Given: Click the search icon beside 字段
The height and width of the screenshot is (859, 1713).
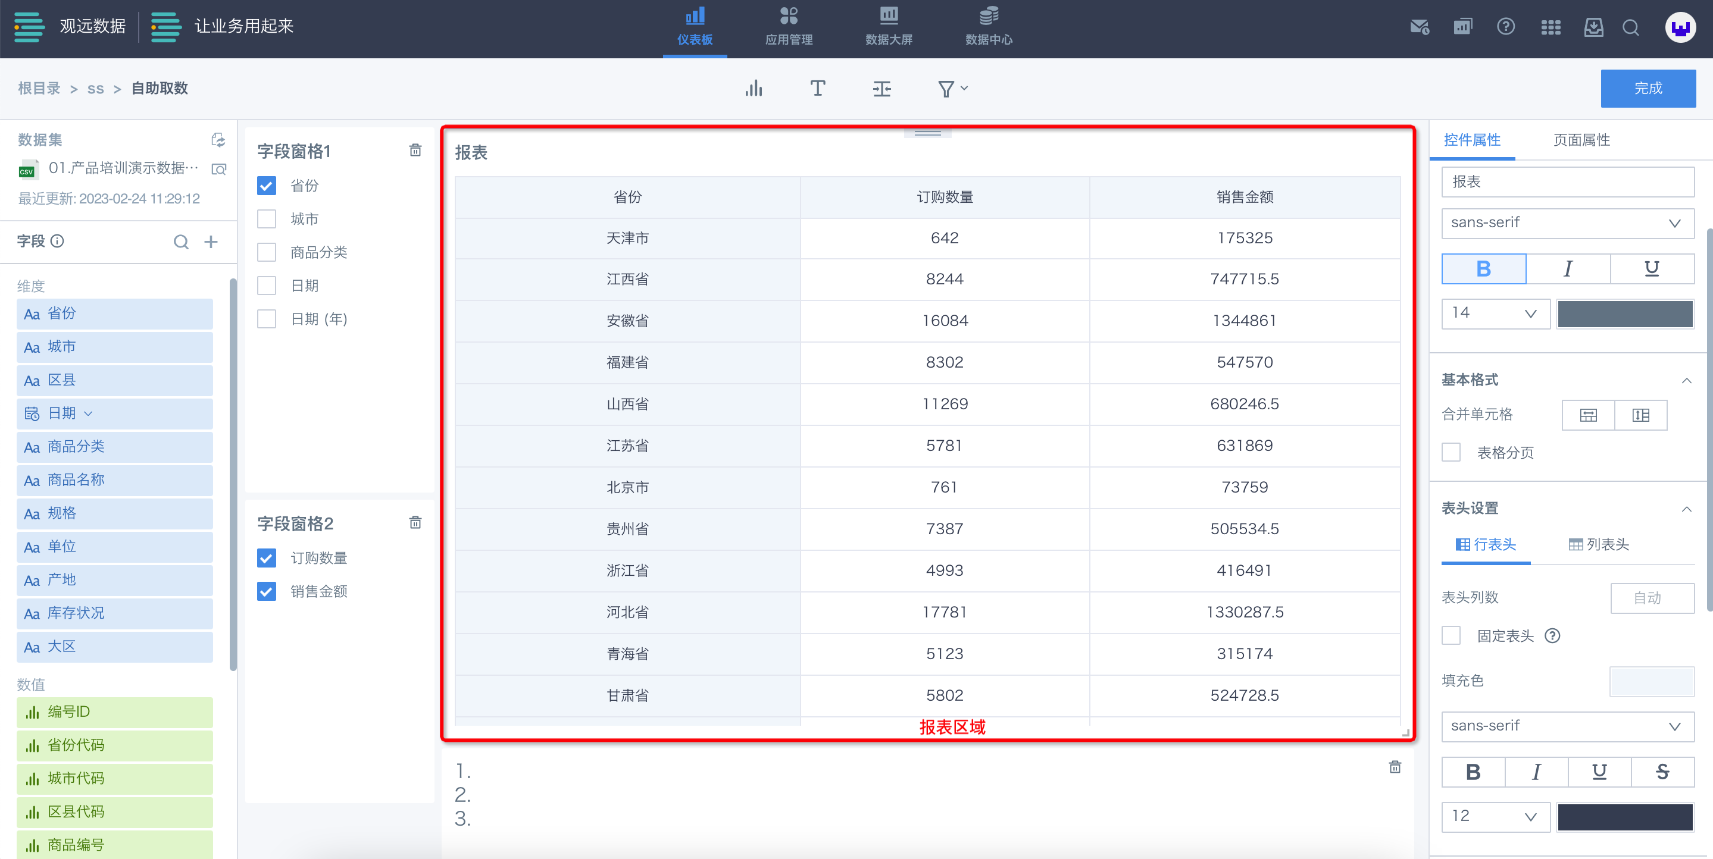Looking at the screenshot, I should coord(181,242).
